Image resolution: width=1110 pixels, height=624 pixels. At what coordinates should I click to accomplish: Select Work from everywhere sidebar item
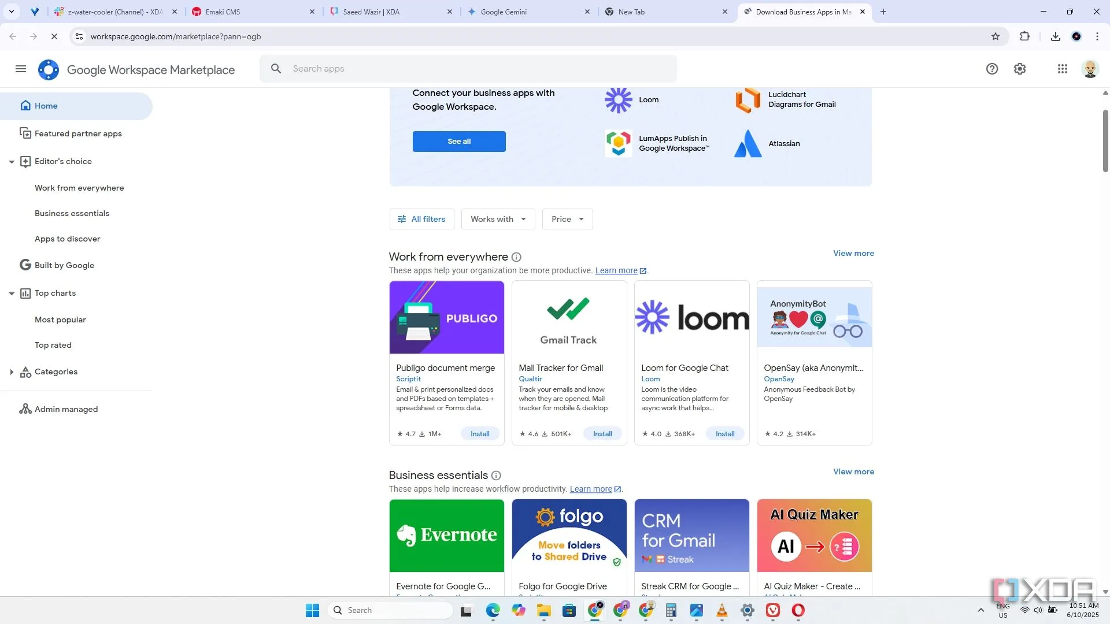click(x=79, y=188)
